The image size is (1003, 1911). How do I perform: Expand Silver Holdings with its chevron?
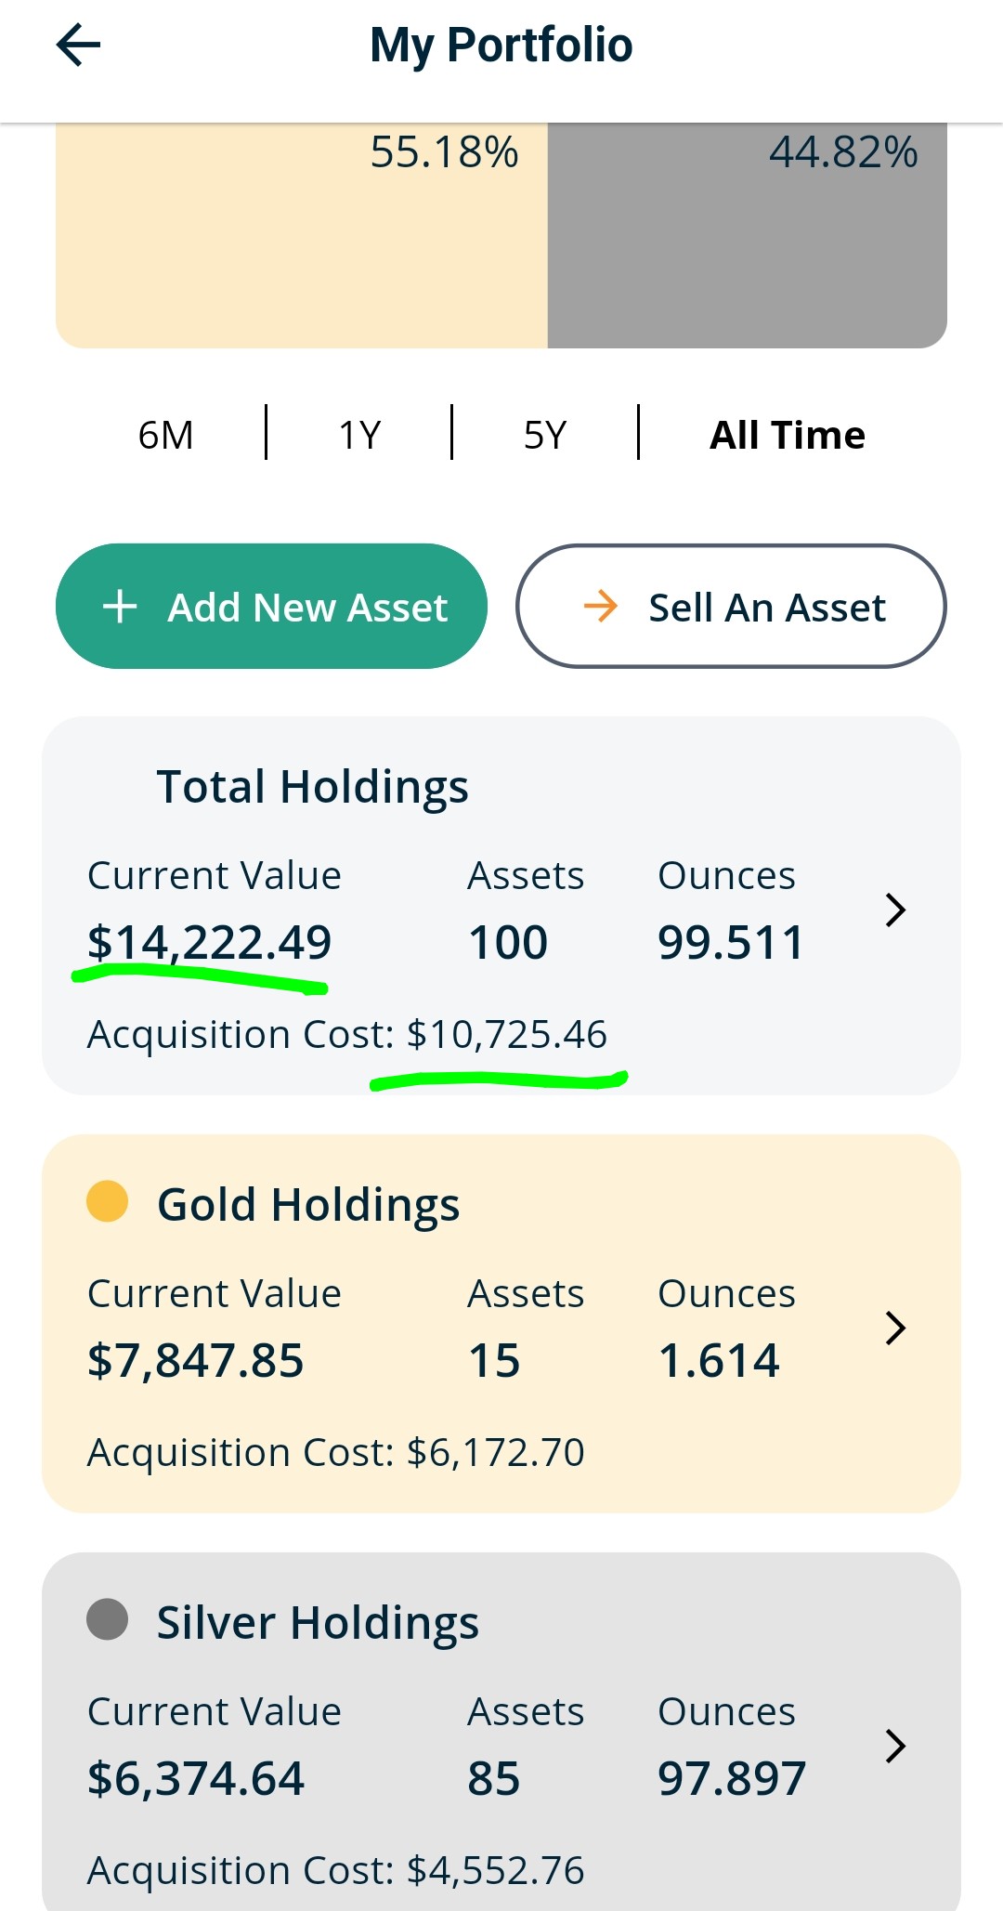point(895,1746)
